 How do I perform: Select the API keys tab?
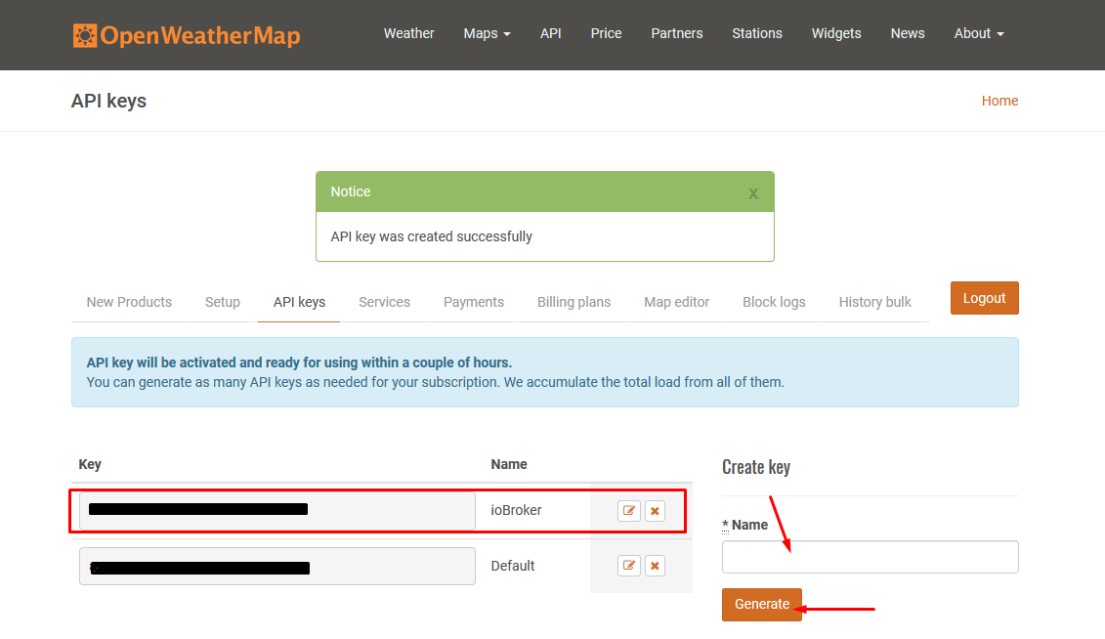pyautogui.click(x=299, y=302)
